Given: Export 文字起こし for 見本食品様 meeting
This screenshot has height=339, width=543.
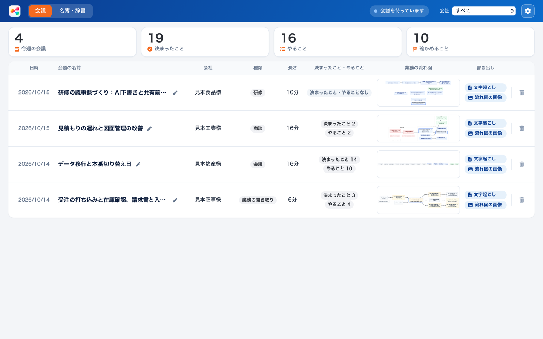Looking at the screenshot, I should (x=485, y=87).
